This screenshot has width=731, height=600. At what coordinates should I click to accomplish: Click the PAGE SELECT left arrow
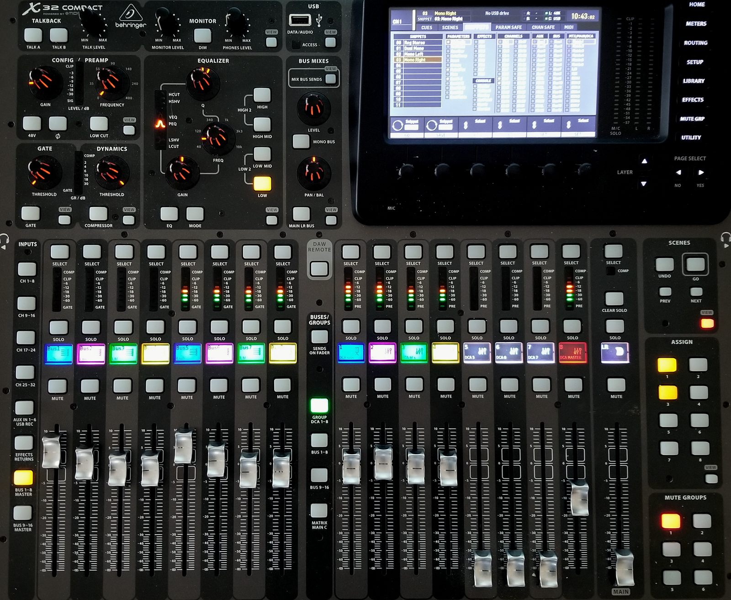point(678,172)
